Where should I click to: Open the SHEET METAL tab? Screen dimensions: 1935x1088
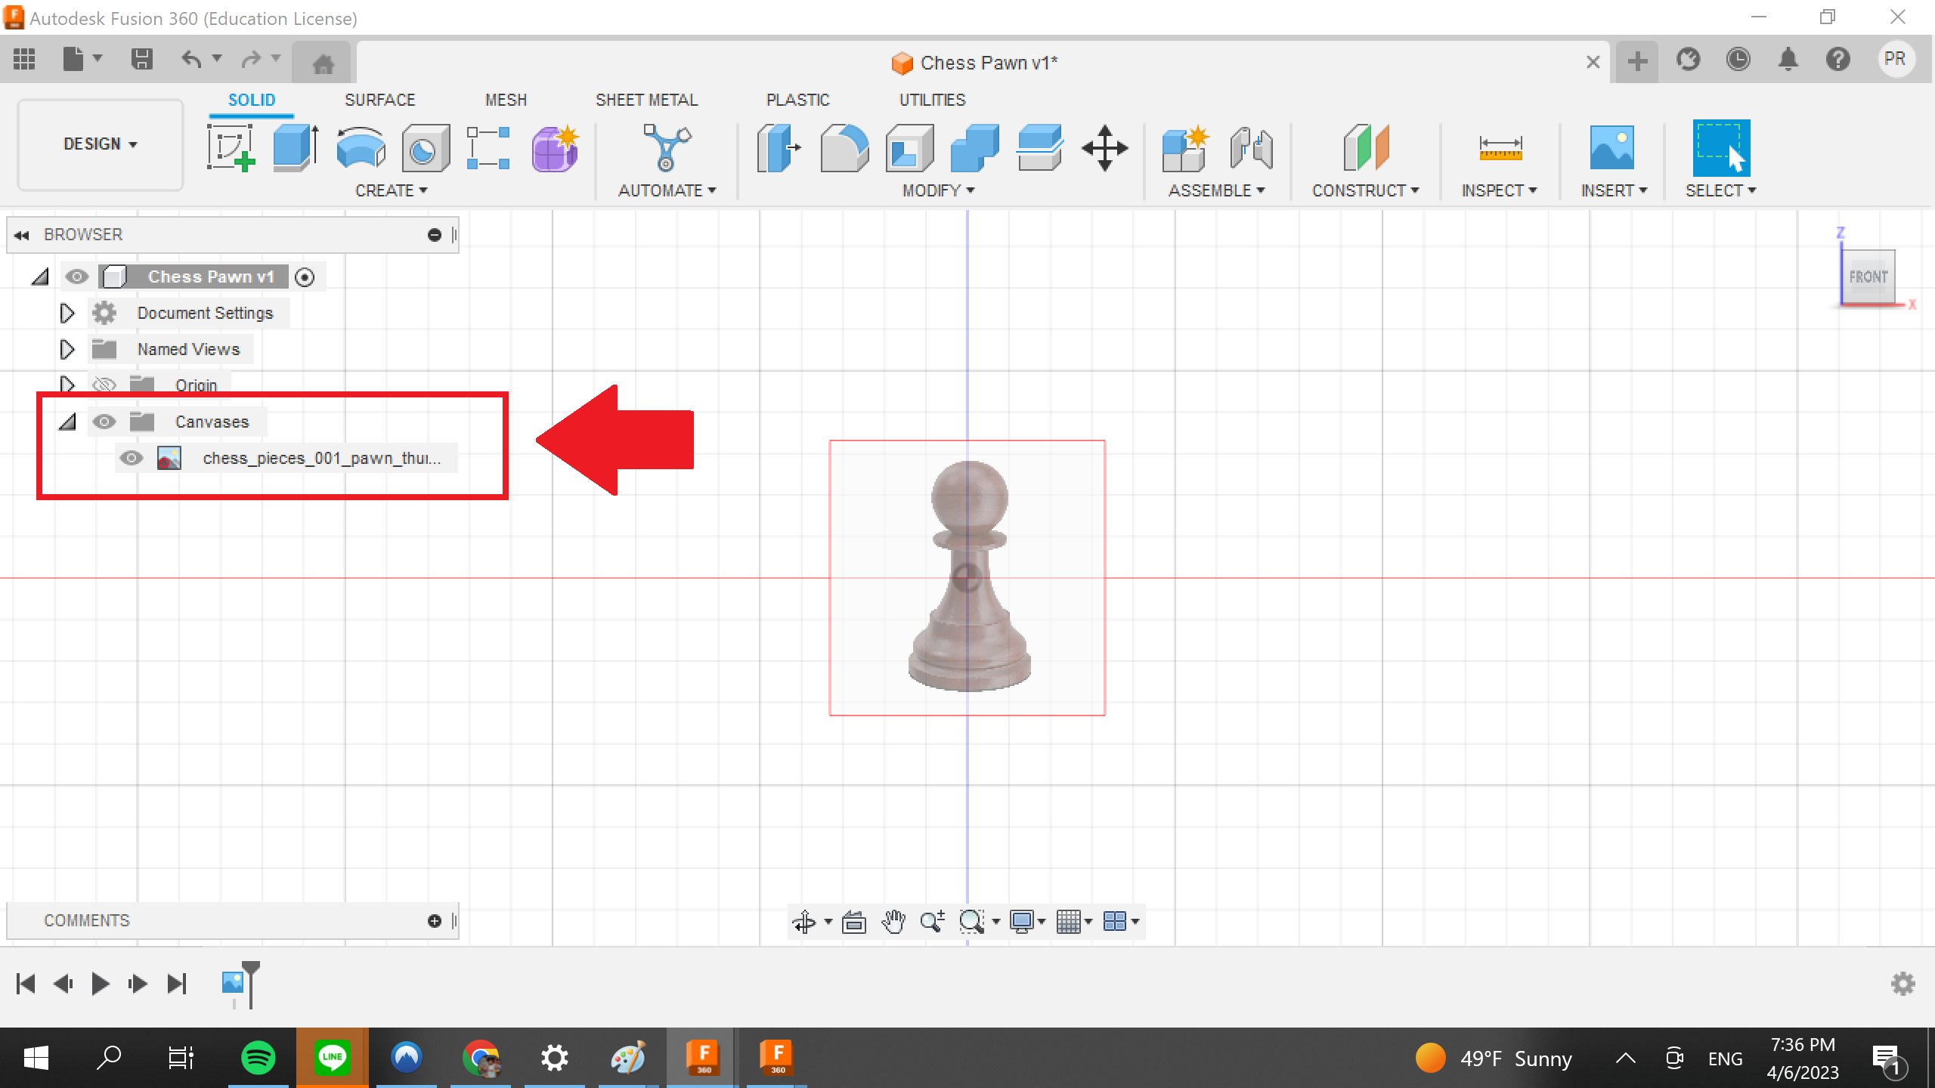(x=646, y=99)
